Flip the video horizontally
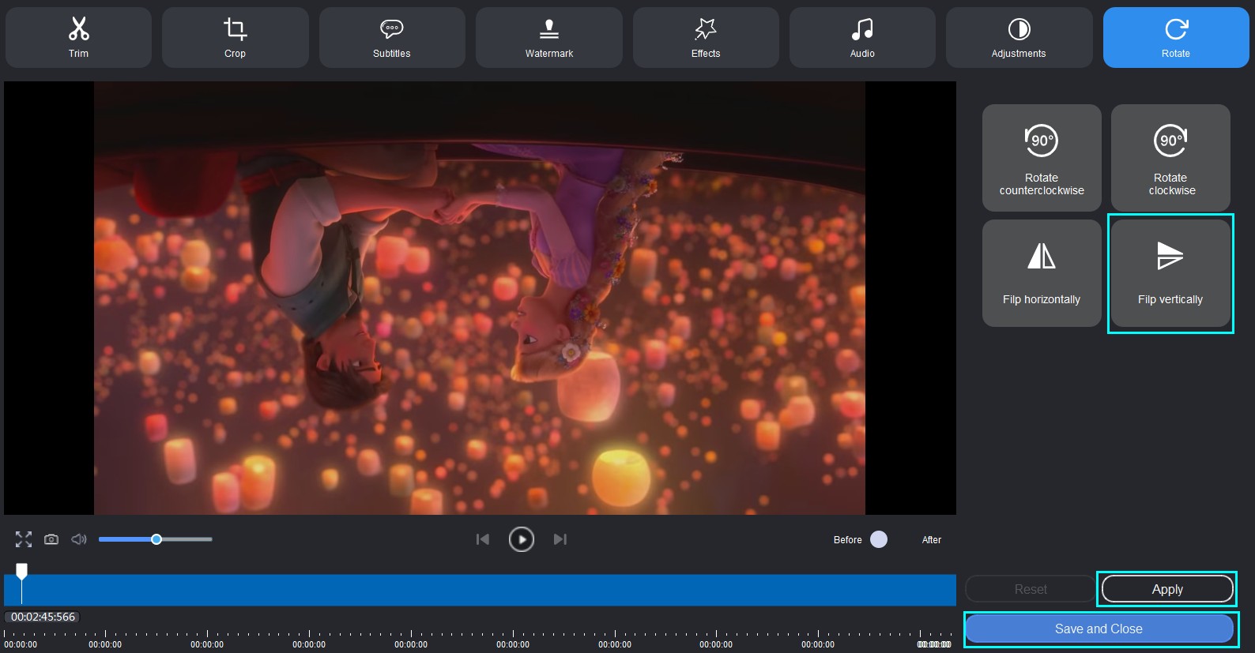1255x653 pixels. click(1042, 273)
